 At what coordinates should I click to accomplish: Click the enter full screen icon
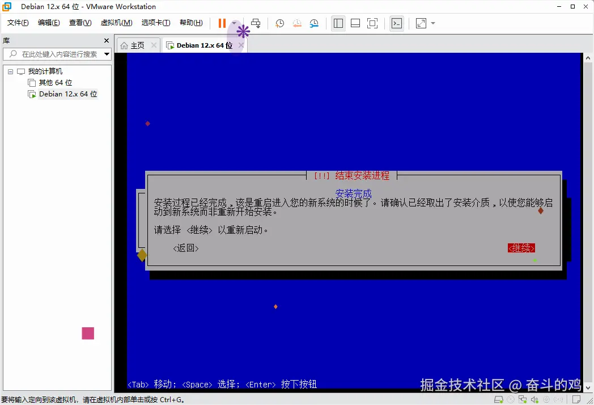[371, 23]
